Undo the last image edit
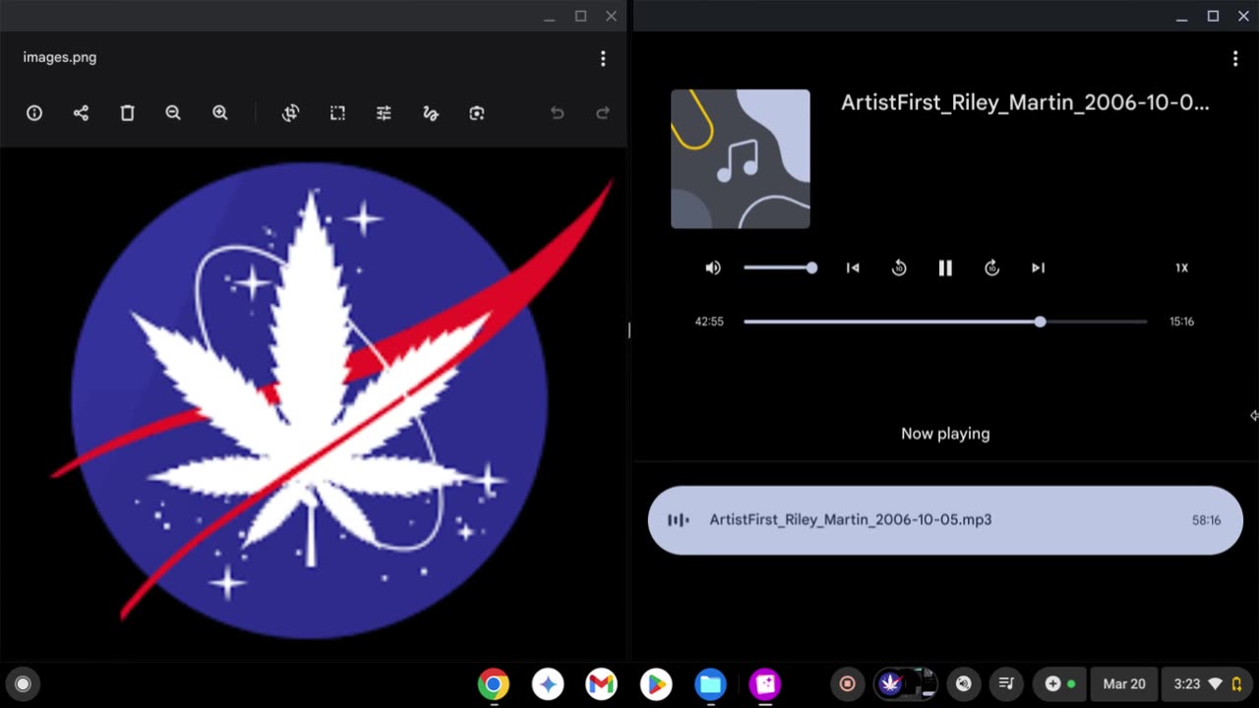 [557, 113]
